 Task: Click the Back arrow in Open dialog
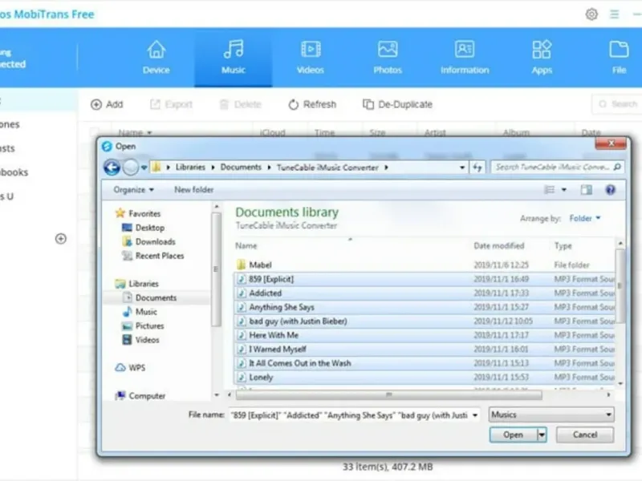point(112,168)
